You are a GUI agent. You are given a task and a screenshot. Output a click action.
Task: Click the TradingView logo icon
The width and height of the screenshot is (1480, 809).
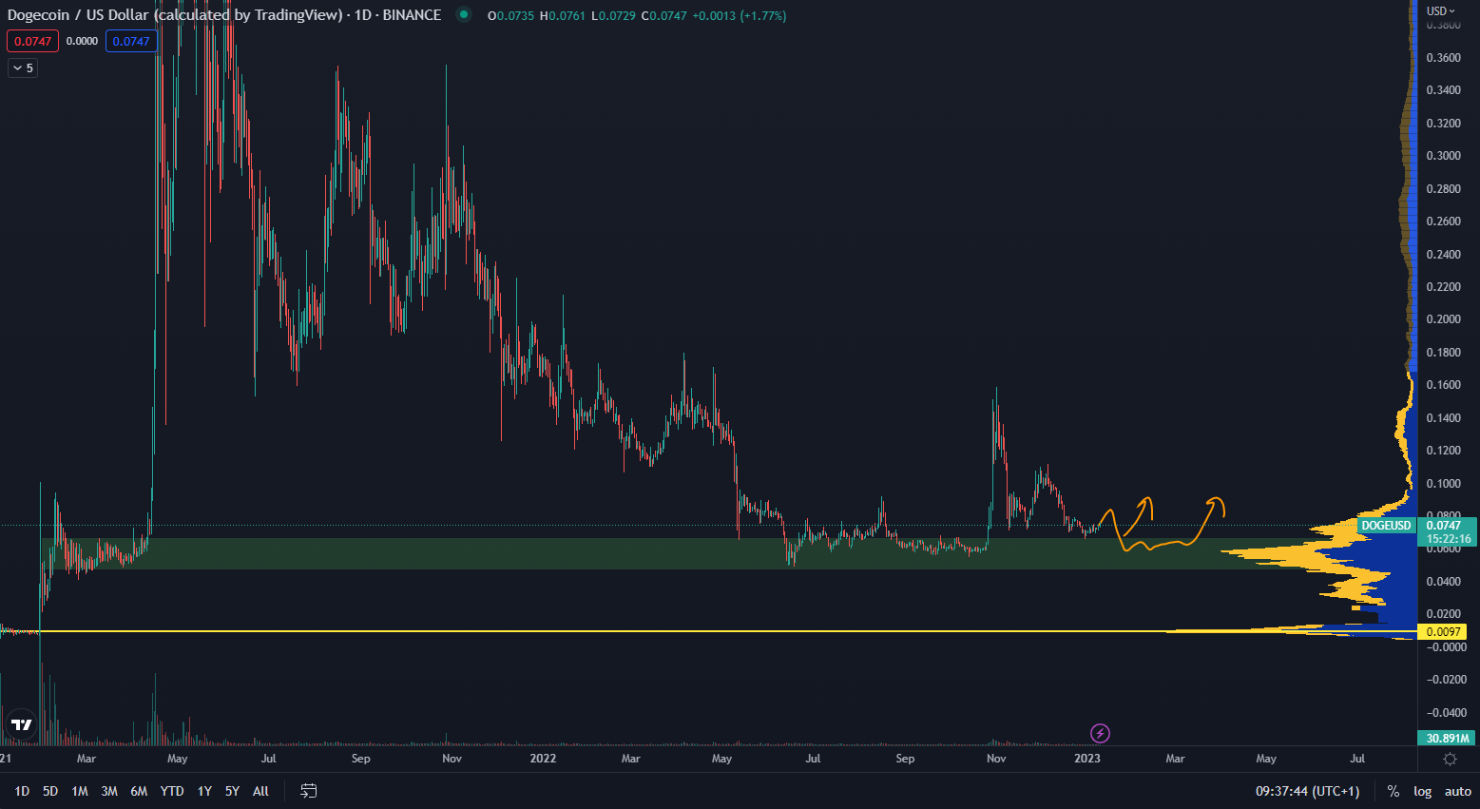pos(21,724)
